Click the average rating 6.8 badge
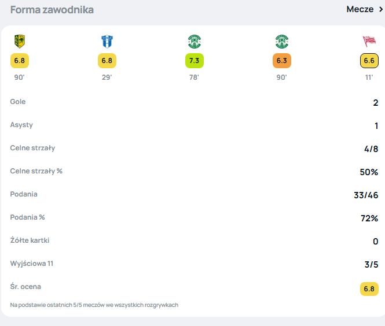385x326 pixels. (x=369, y=289)
